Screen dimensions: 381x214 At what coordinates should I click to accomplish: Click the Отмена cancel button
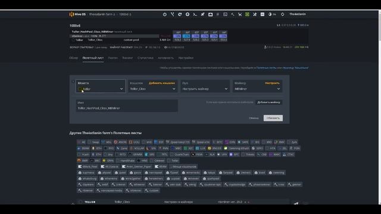pos(254,118)
